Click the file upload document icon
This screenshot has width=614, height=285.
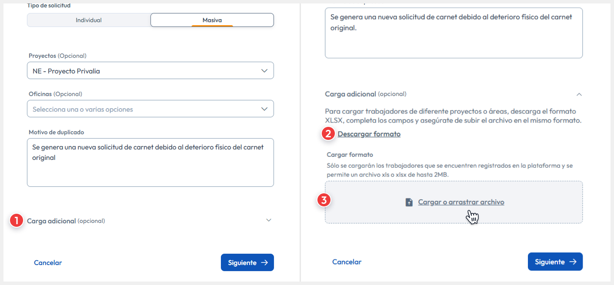coord(409,202)
